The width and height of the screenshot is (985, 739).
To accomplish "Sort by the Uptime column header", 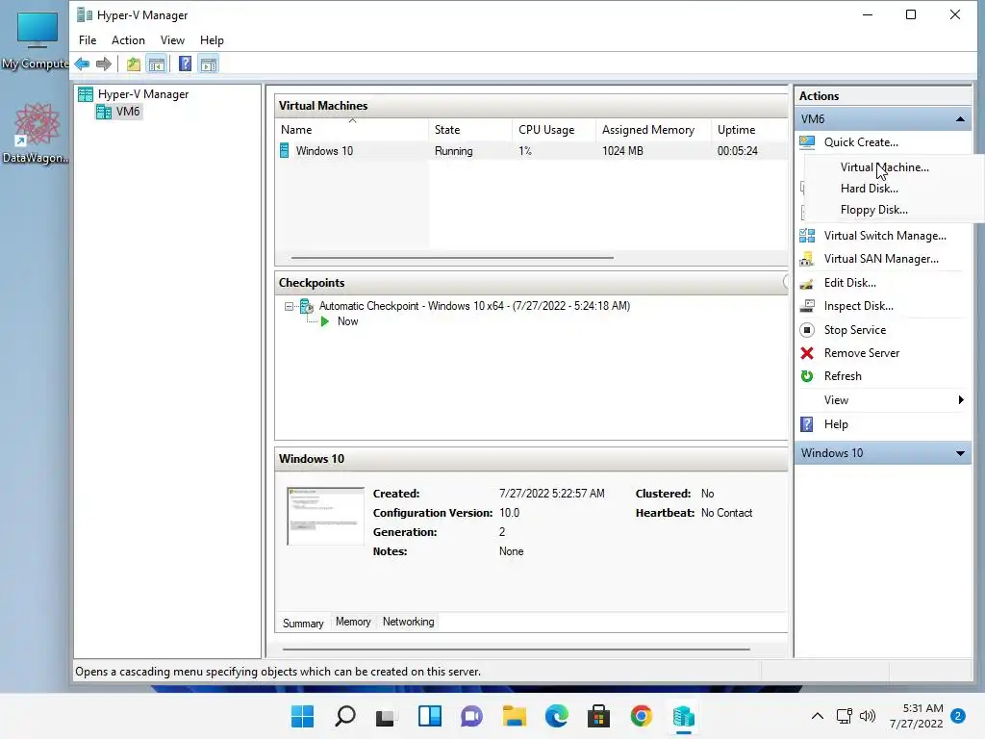I will [x=749, y=130].
